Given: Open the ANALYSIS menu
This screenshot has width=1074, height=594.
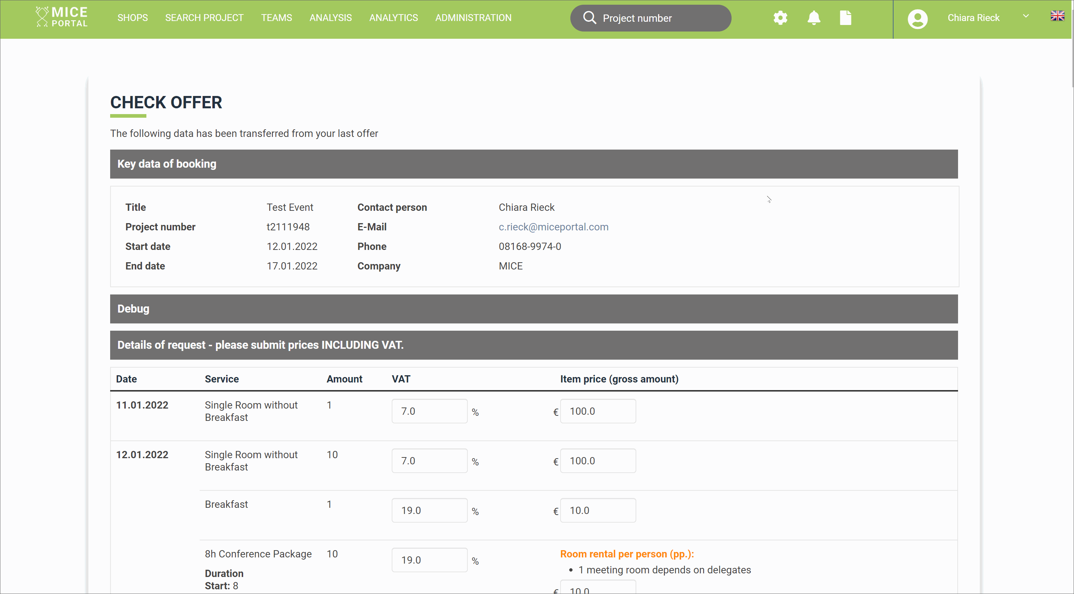Looking at the screenshot, I should (330, 17).
